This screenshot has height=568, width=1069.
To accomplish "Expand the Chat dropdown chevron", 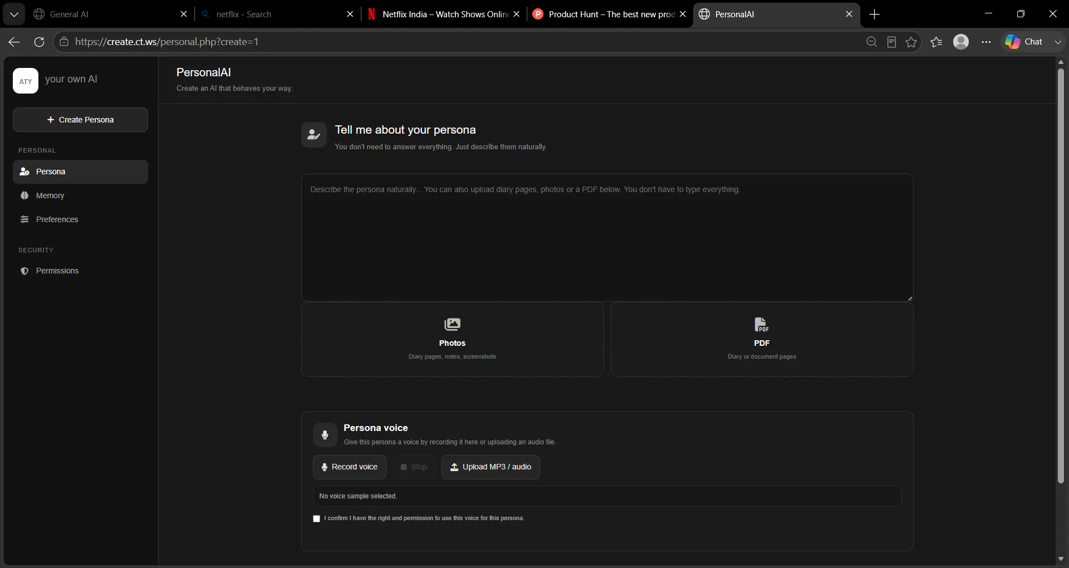I will tap(1058, 42).
